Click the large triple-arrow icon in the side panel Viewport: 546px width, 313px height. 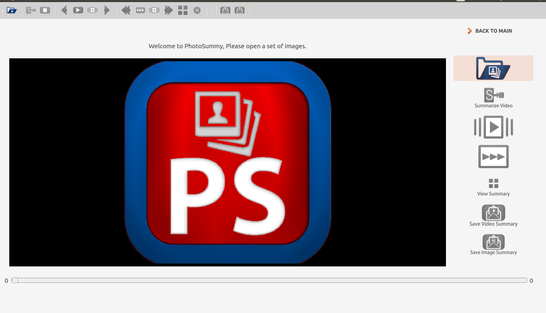(x=493, y=156)
